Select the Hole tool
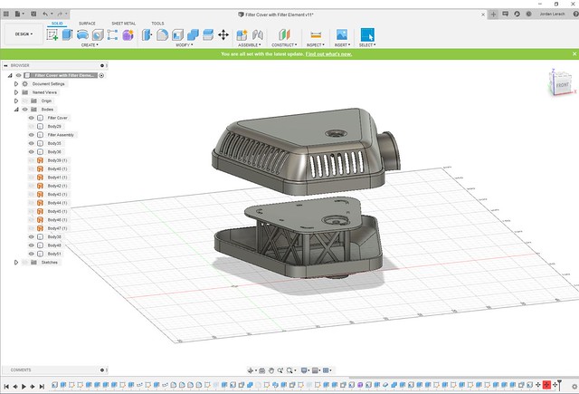 (x=98, y=34)
